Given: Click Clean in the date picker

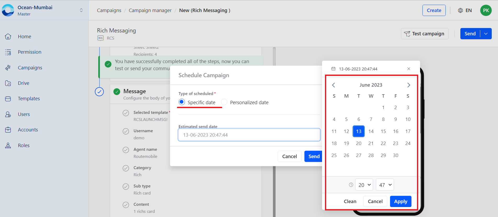Looking at the screenshot, I should [350, 201].
